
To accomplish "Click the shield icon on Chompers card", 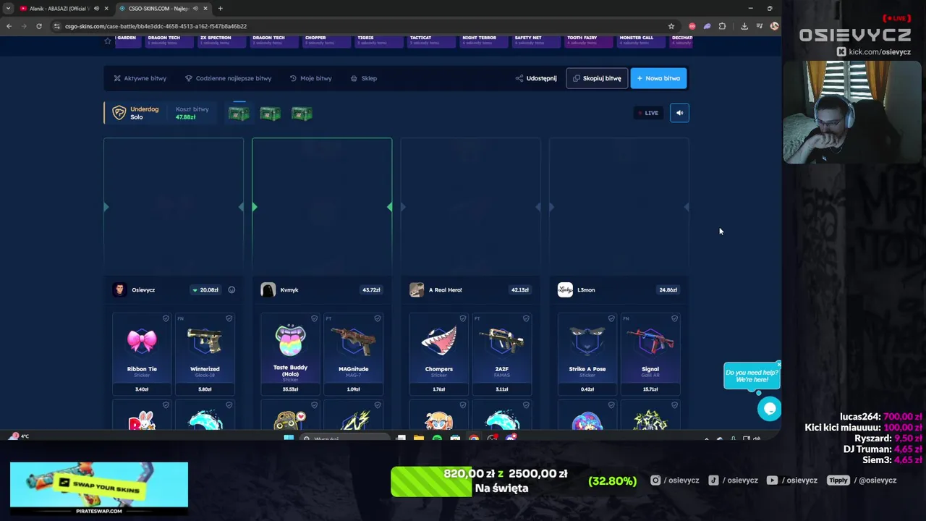I will coord(463,318).
